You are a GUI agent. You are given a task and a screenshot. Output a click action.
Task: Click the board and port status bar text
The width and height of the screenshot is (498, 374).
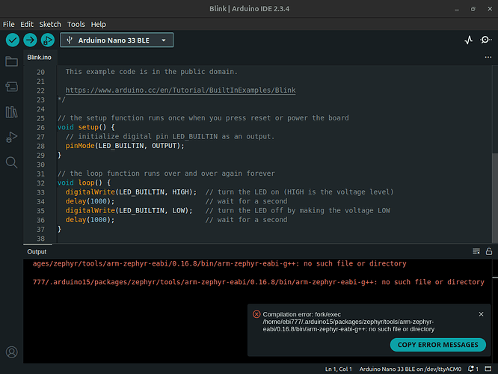(410, 369)
